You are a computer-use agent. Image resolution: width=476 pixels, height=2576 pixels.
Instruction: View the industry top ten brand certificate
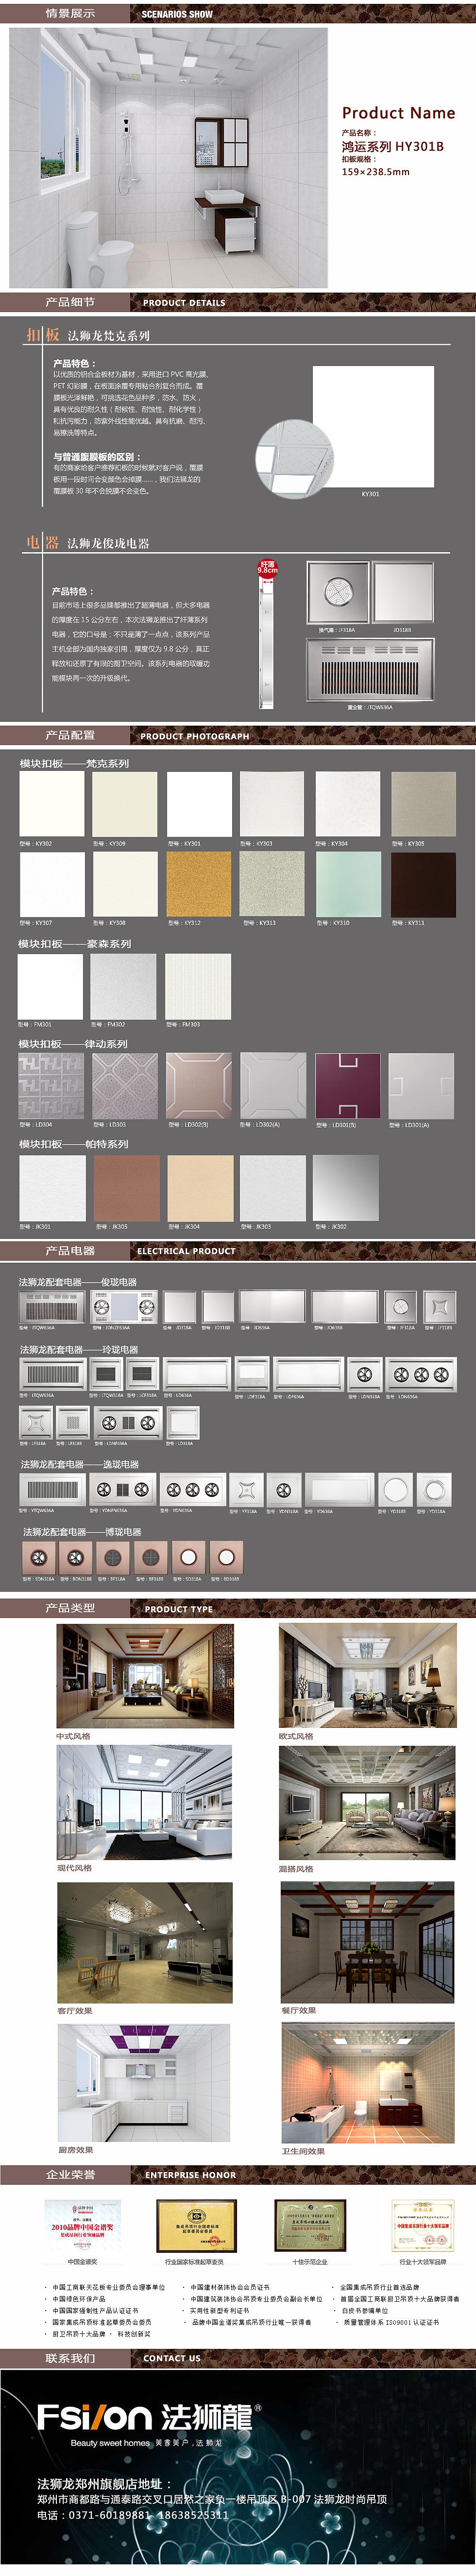423,2227
